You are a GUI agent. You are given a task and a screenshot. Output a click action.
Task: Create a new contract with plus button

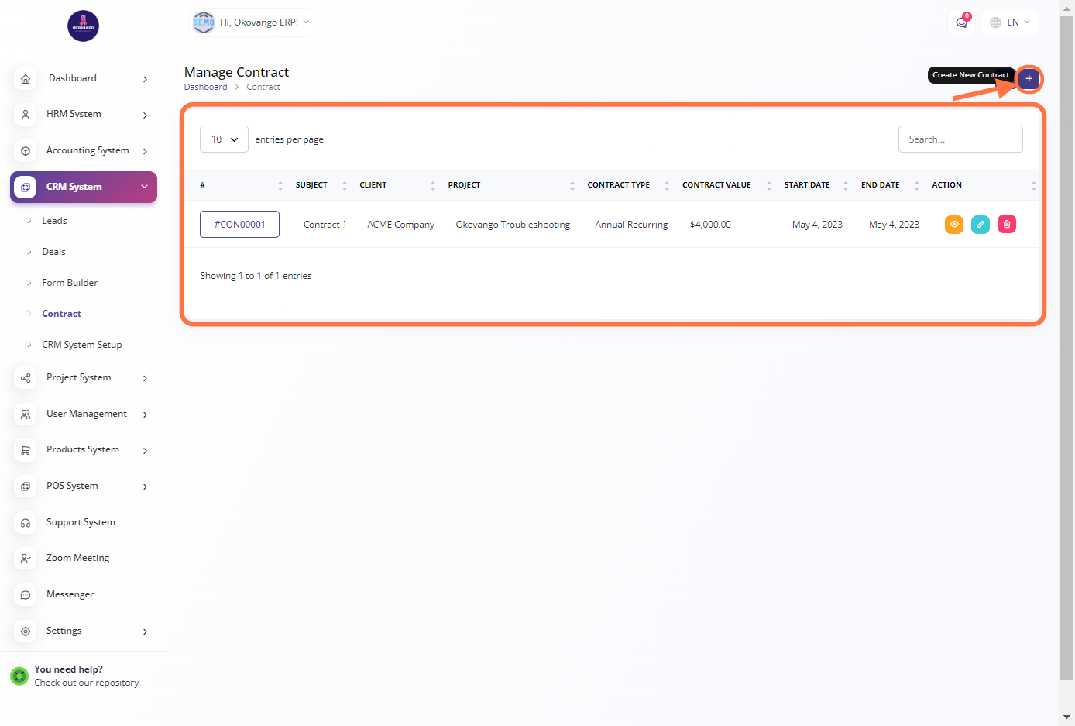click(x=1029, y=79)
